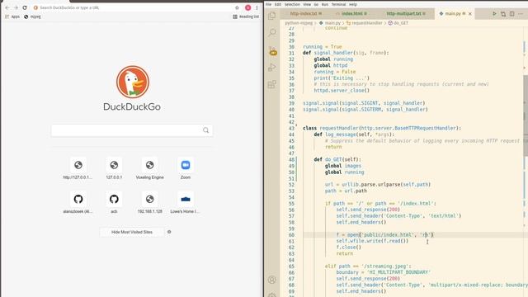Click the VS Code editor vertical scrollbar

point(526,115)
